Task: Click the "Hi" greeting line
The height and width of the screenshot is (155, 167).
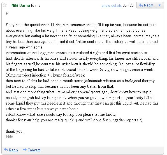Action: pos(8,13)
